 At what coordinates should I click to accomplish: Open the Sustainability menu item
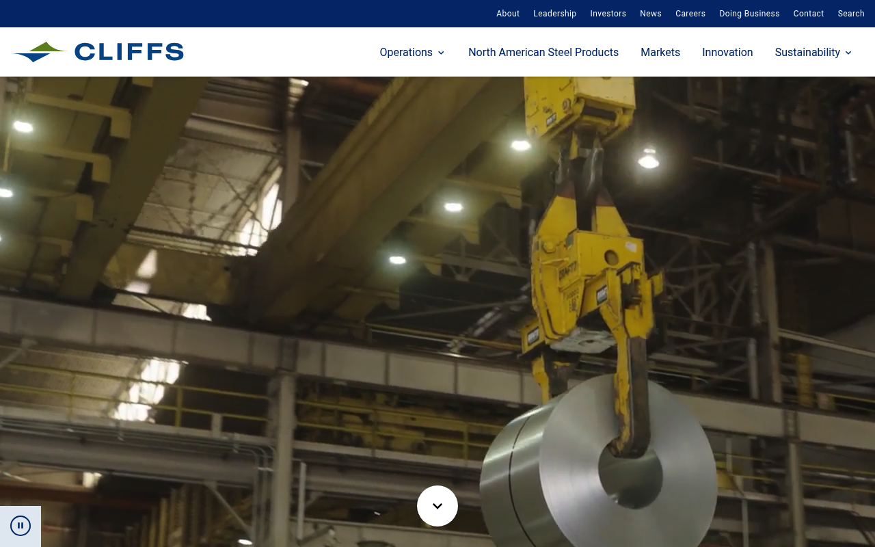click(807, 53)
